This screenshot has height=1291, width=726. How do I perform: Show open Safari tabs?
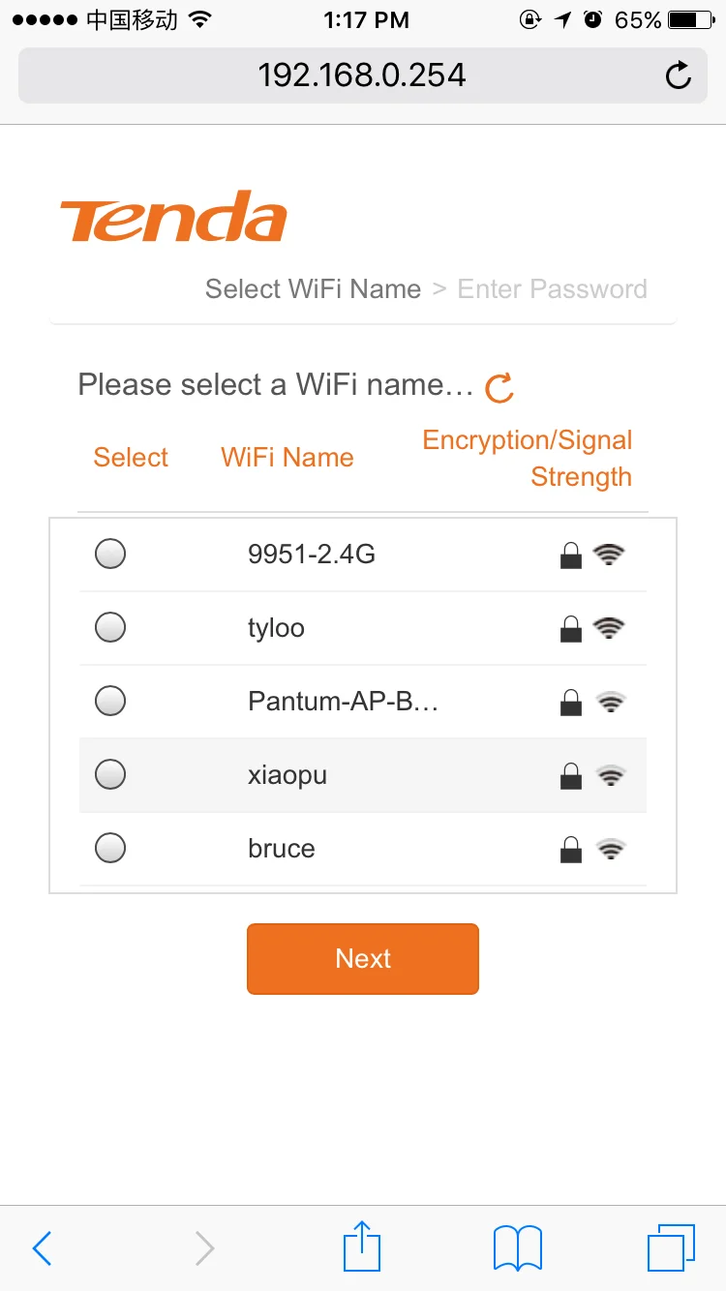tap(670, 1247)
